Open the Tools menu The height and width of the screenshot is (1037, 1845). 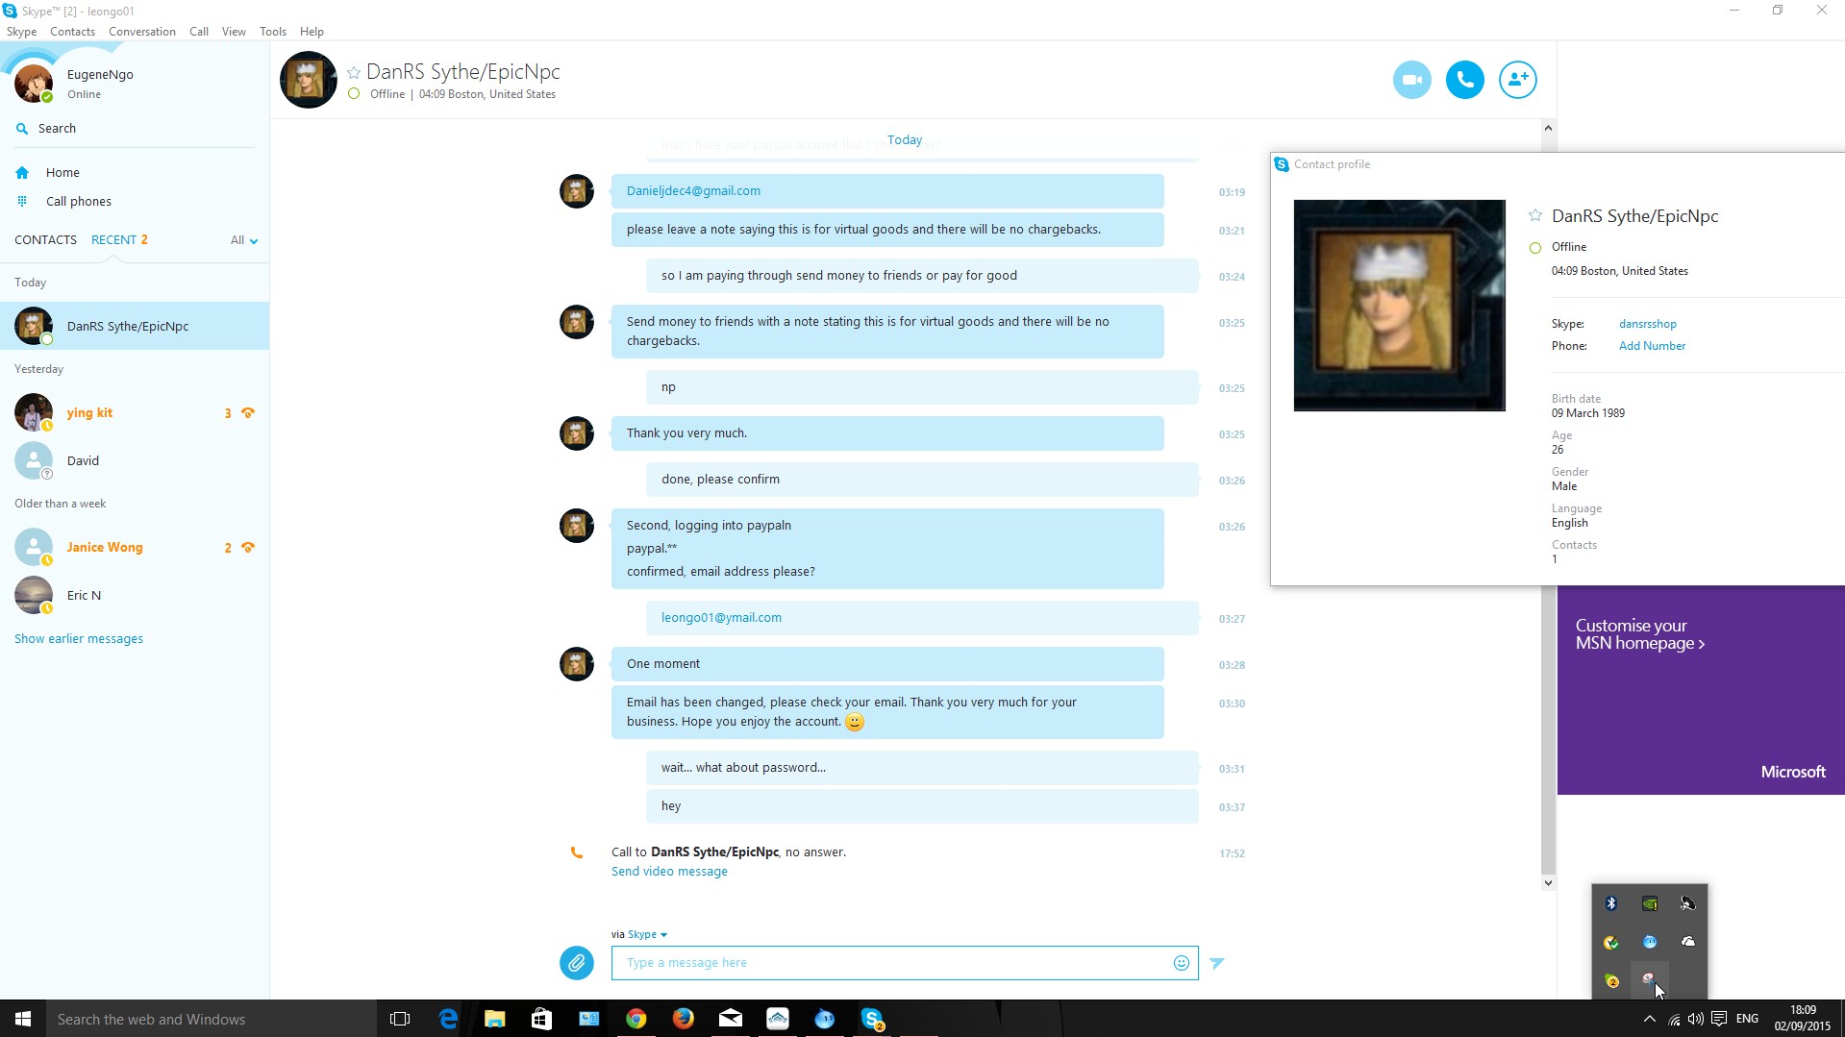pos(273,32)
